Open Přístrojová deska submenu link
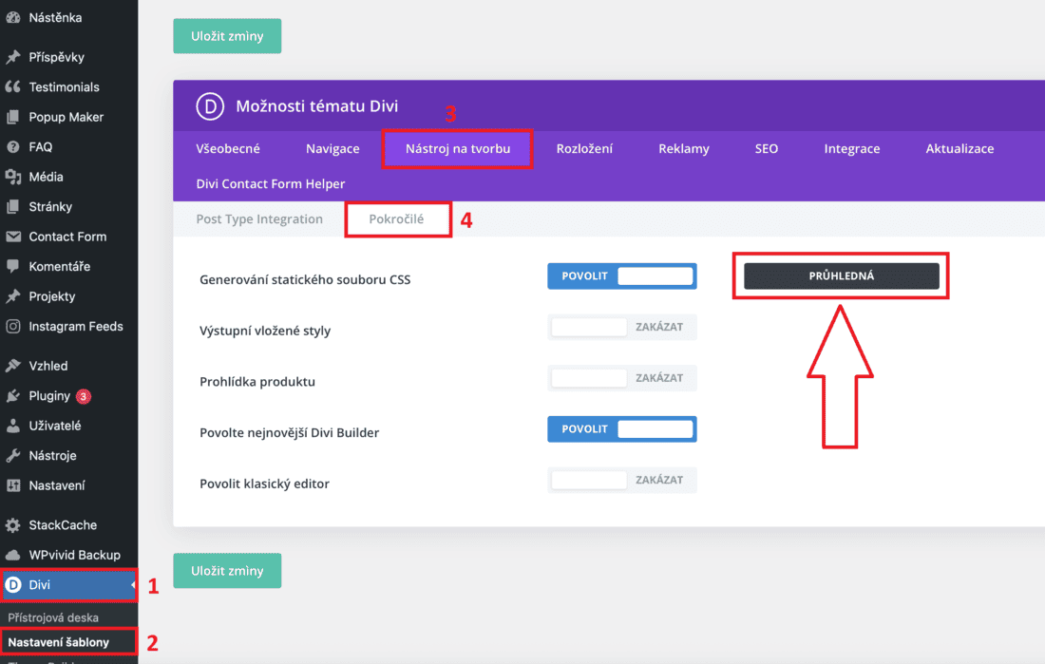This screenshot has height=664, width=1045. click(53, 617)
